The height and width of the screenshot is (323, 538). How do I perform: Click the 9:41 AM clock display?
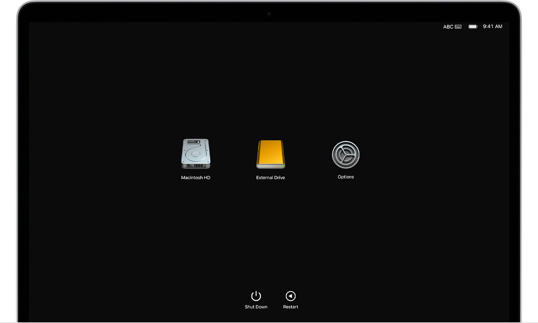(493, 27)
